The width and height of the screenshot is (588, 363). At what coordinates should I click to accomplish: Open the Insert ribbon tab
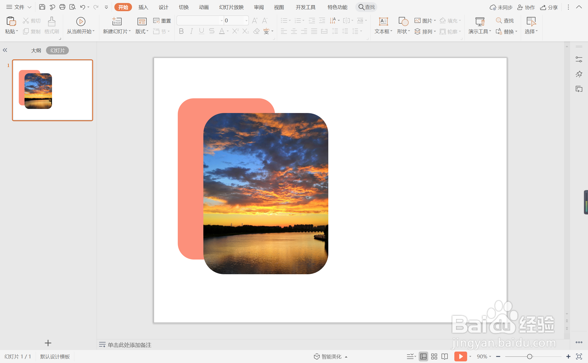(x=143, y=7)
